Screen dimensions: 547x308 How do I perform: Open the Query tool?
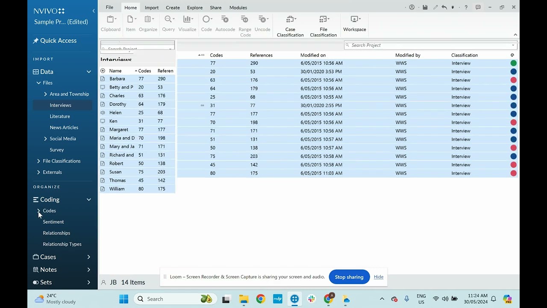pos(168,23)
